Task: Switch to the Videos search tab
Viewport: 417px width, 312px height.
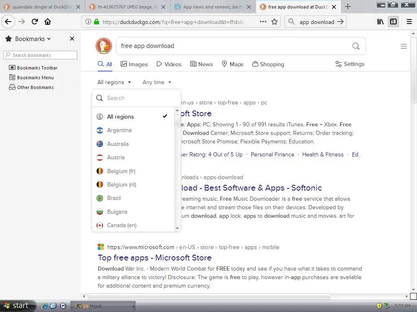Action: click(x=169, y=64)
